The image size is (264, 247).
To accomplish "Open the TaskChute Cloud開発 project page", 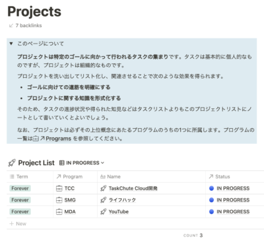I will 133,188.
